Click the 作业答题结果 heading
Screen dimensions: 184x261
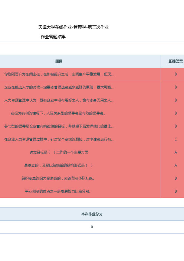tap(53, 36)
